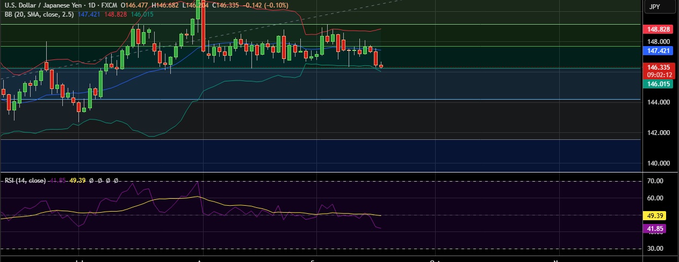Click the 140.000 price axis label
This screenshot has width=679, height=262.
(659, 163)
